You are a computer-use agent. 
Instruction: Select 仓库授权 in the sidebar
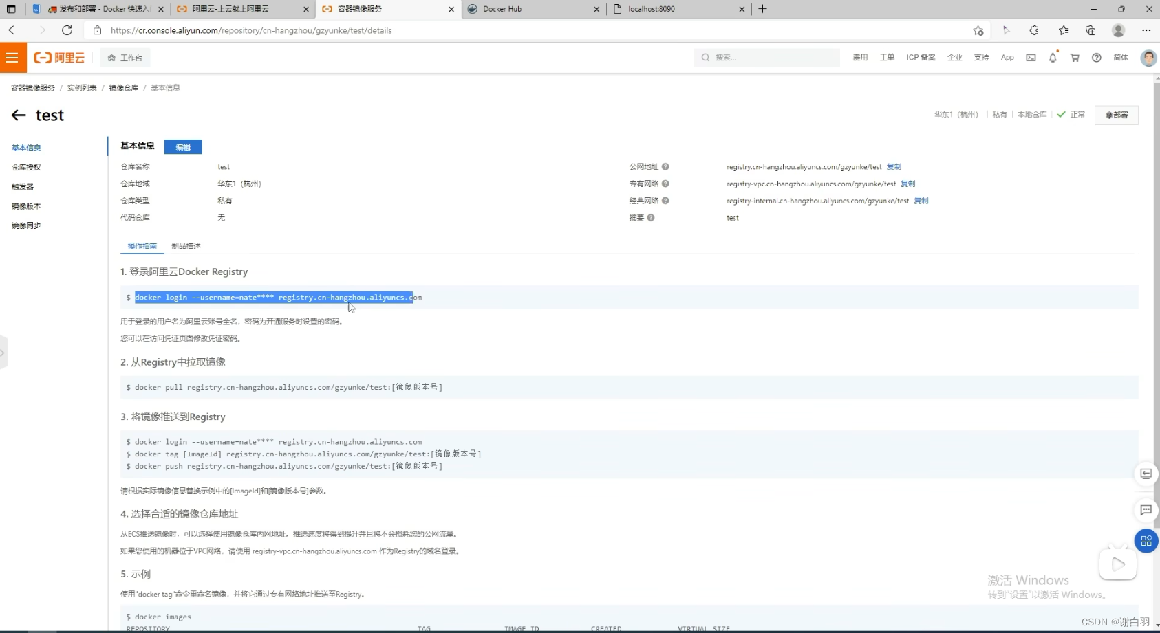[x=26, y=167]
